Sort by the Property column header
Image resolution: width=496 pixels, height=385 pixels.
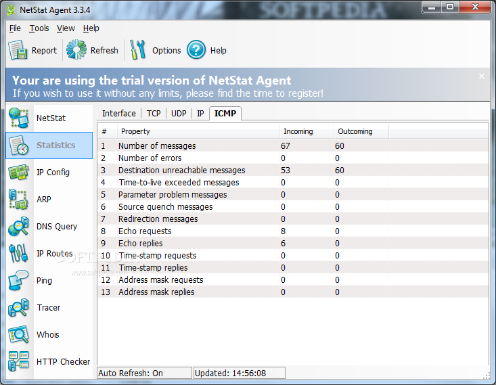(198, 131)
